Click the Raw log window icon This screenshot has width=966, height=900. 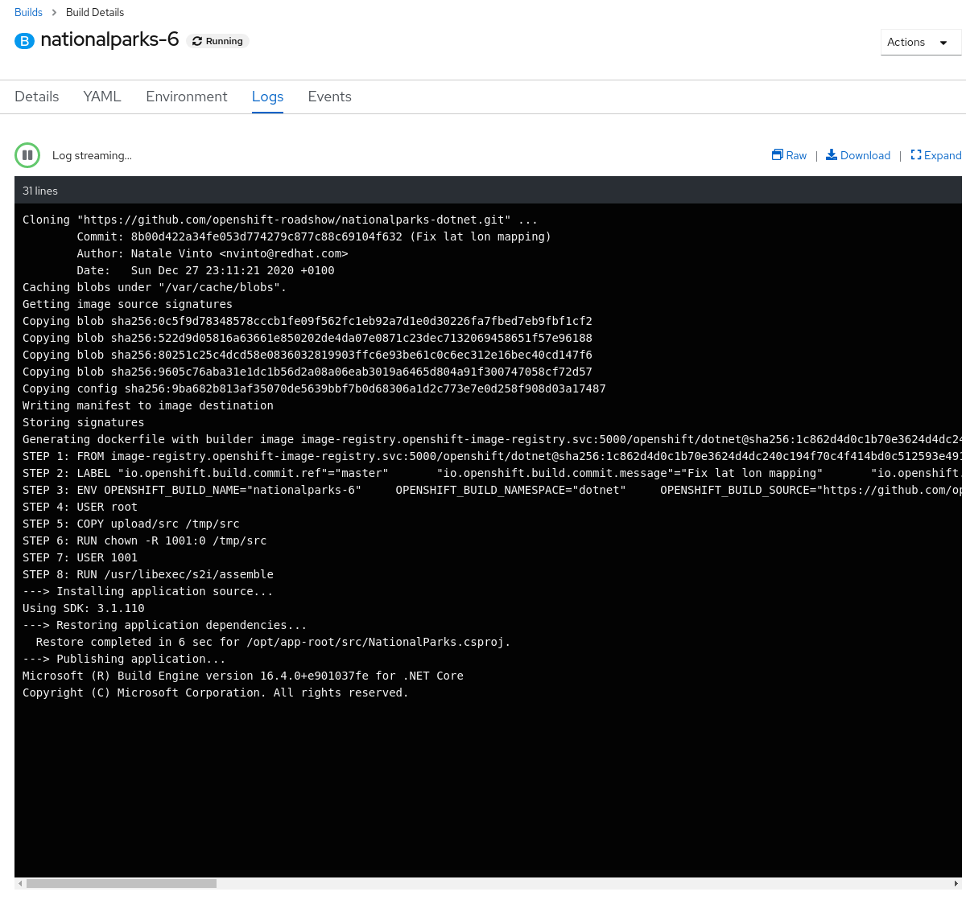777,155
